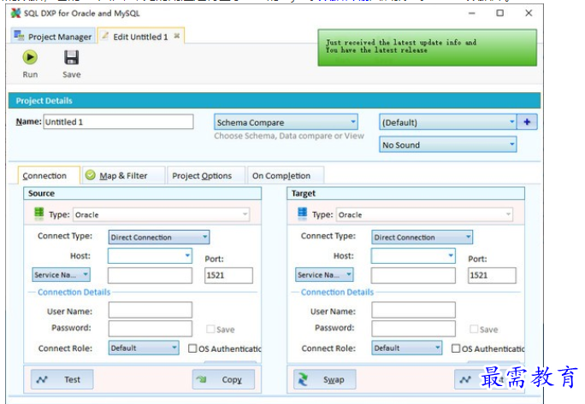This screenshot has width=585, height=404.
Task: Click the Edit Untitled 1 pencil icon
Action: click(x=105, y=36)
